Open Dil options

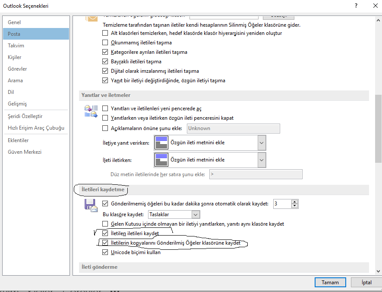pos(36,92)
